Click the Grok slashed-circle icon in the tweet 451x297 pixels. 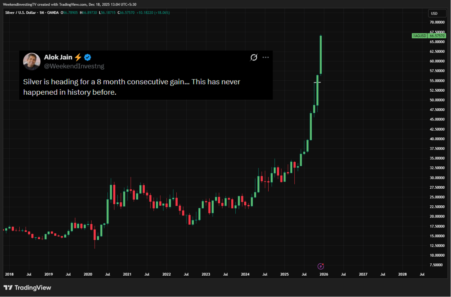[x=254, y=57]
